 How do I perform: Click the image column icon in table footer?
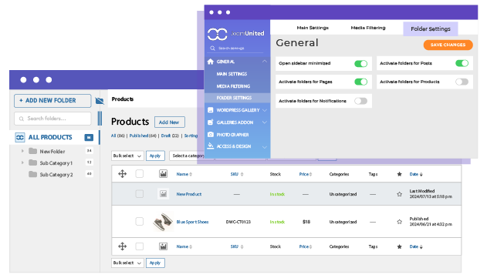pos(164,246)
